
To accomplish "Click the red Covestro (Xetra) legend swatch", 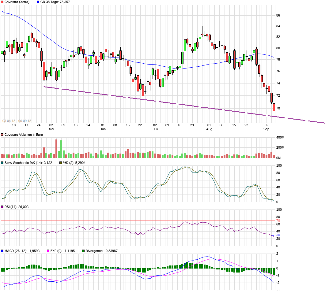I will point(2,2).
